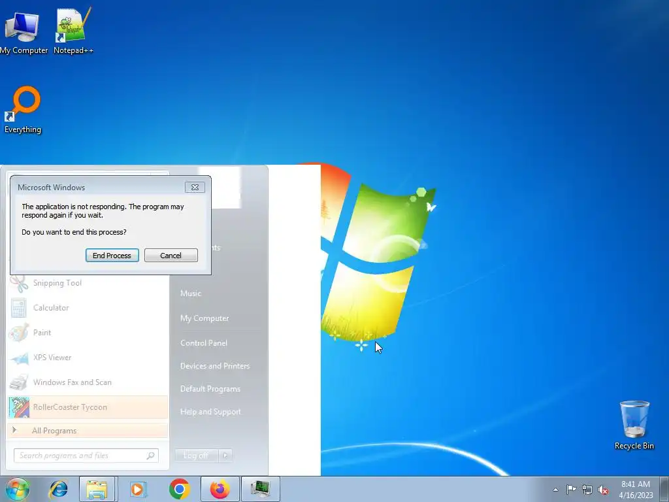Open Default Programs
The width and height of the screenshot is (669, 502).
click(210, 389)
